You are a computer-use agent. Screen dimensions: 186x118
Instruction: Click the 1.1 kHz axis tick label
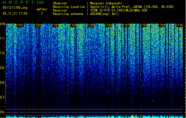tap(3, 38)
